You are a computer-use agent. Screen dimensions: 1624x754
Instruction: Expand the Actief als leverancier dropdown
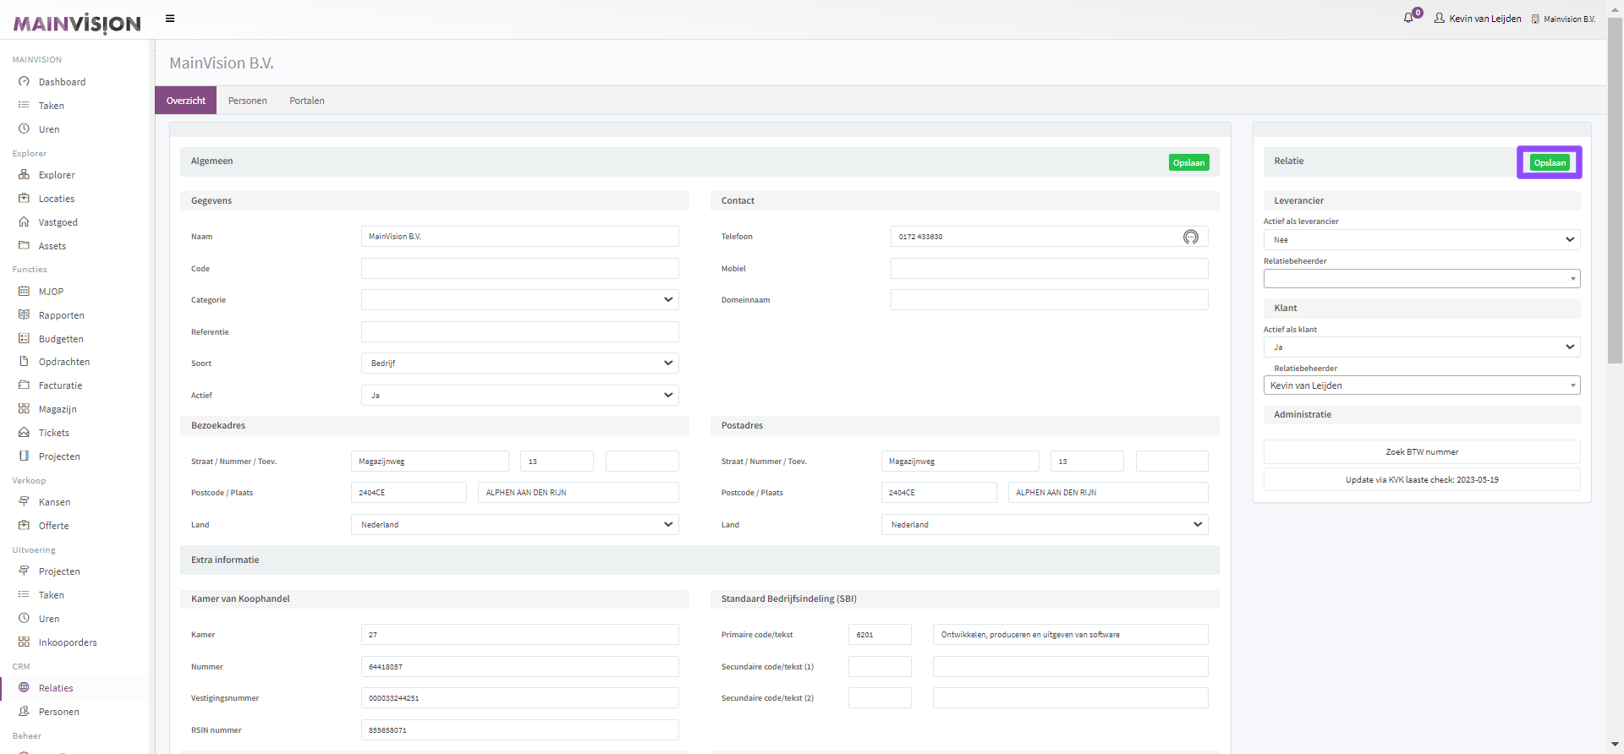click(x=1421, y=240)
